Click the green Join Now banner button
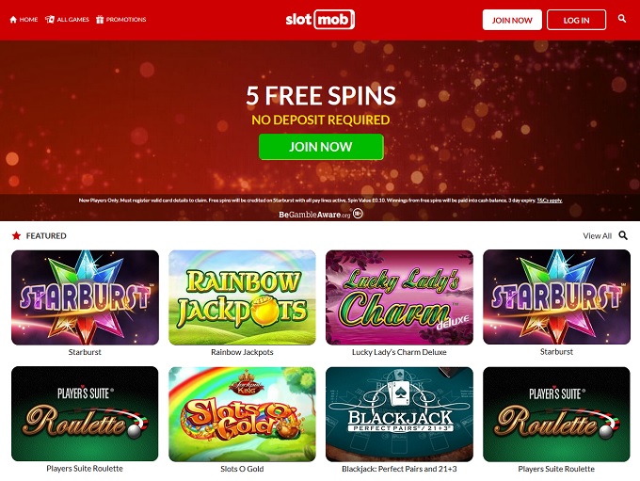 321,147
